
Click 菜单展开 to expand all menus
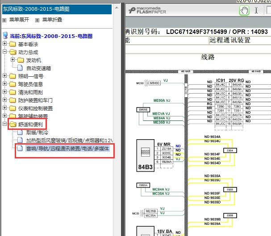coord(19,20)
